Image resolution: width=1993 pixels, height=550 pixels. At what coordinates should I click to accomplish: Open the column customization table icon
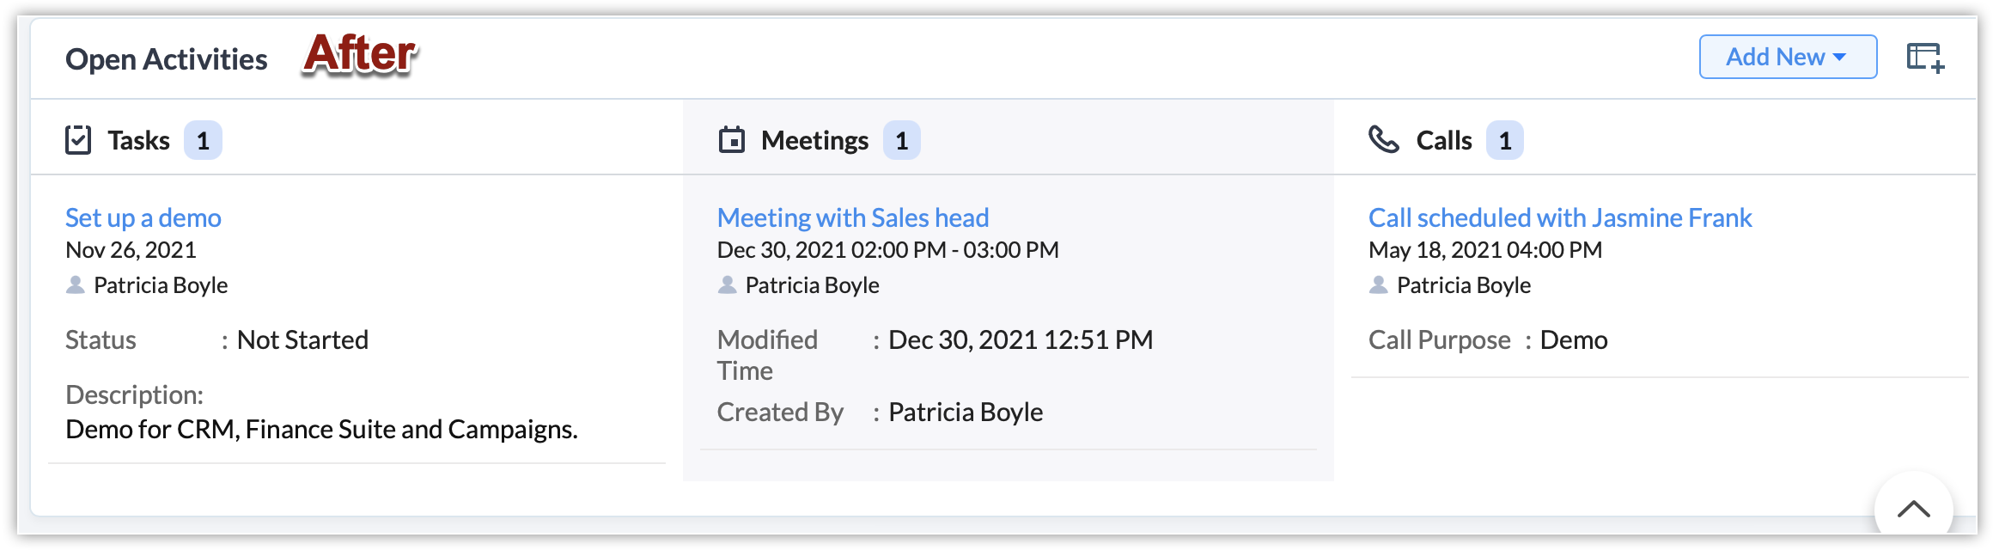pos(1925,58)
